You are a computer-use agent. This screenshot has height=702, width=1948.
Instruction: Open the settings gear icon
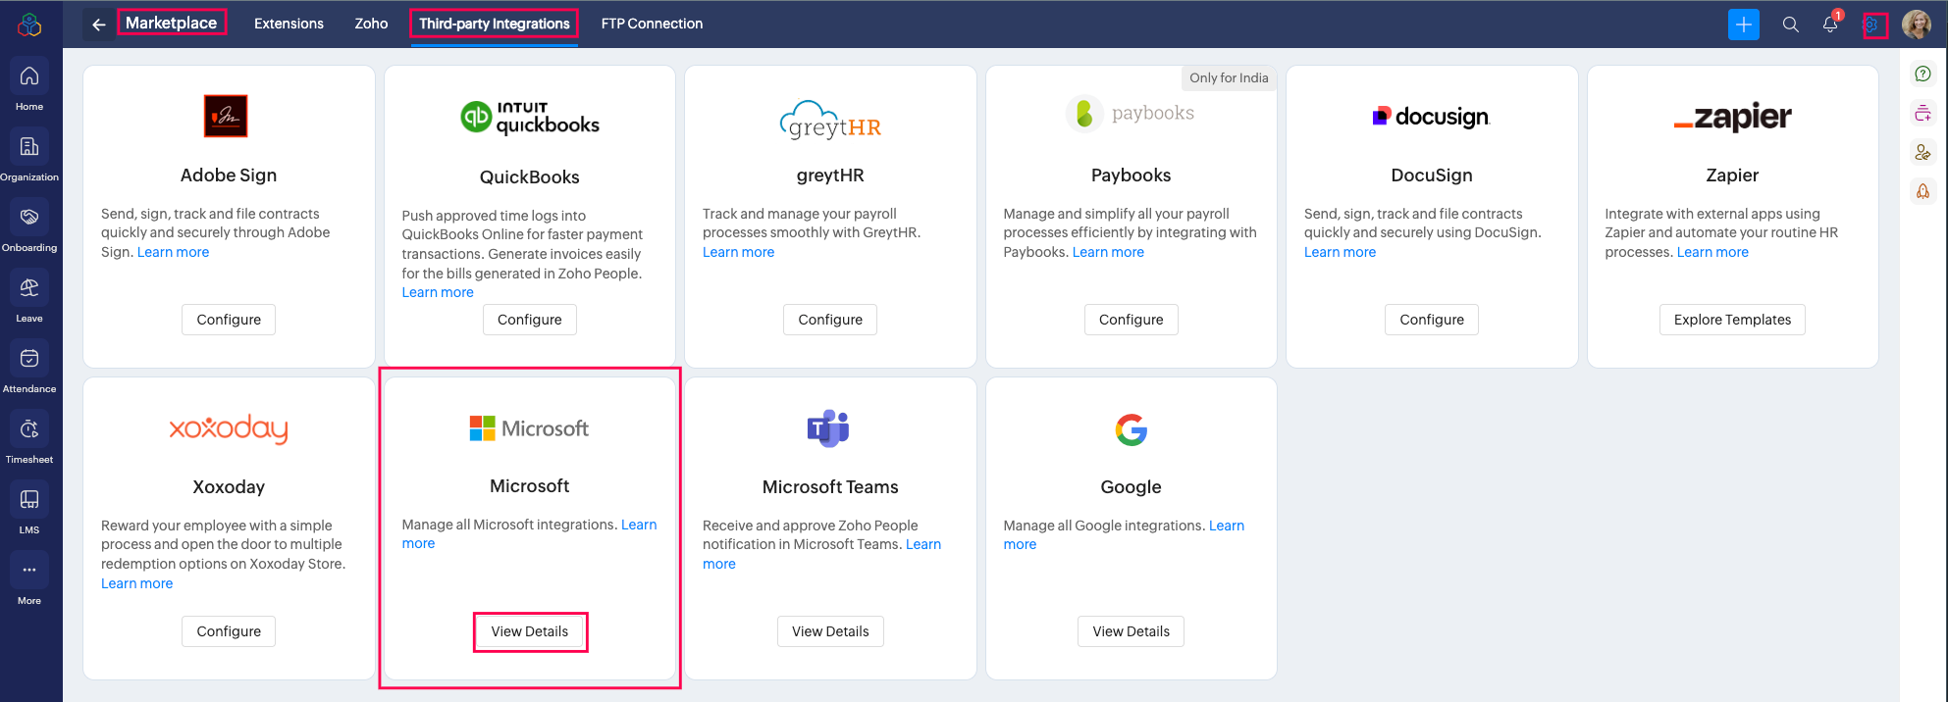(x=1872, y=25)
